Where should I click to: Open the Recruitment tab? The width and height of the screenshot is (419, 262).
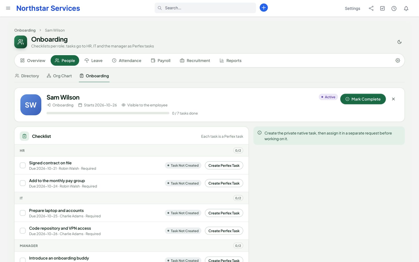[x=195, y=61]
